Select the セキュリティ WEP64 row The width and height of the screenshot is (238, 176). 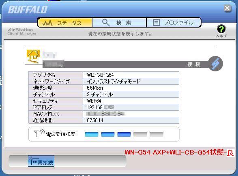(x=104, y=101)
